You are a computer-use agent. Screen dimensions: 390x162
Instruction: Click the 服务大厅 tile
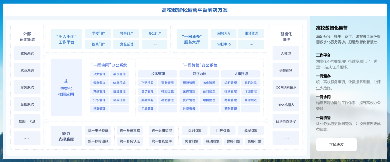tap(224, 33)
